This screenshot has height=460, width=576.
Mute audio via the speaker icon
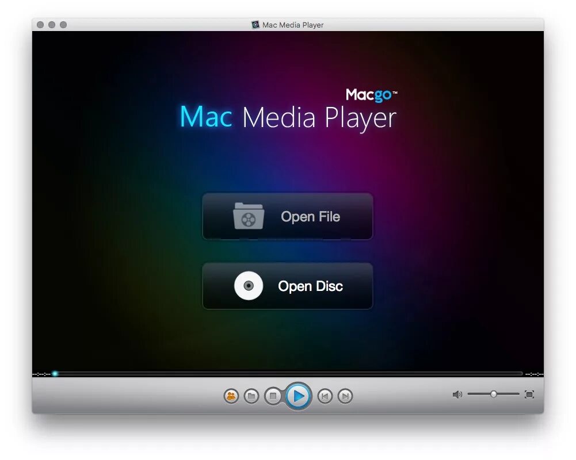point(457,394)
